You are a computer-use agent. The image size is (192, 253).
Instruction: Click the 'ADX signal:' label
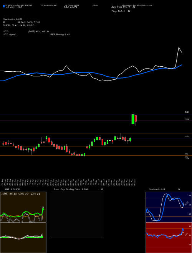point(10,34)
